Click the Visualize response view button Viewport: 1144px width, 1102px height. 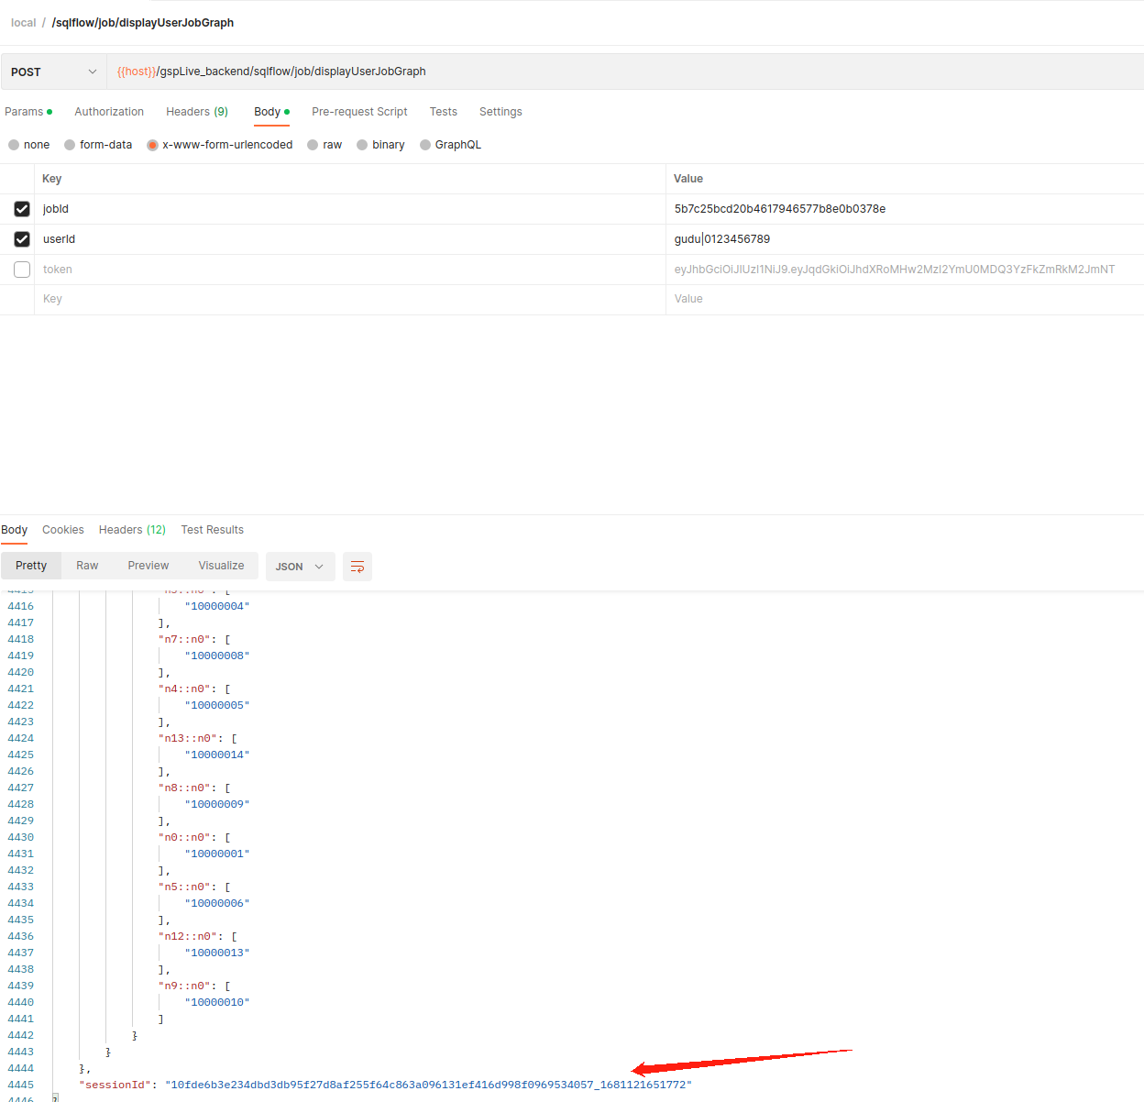(x=221, y=566)
